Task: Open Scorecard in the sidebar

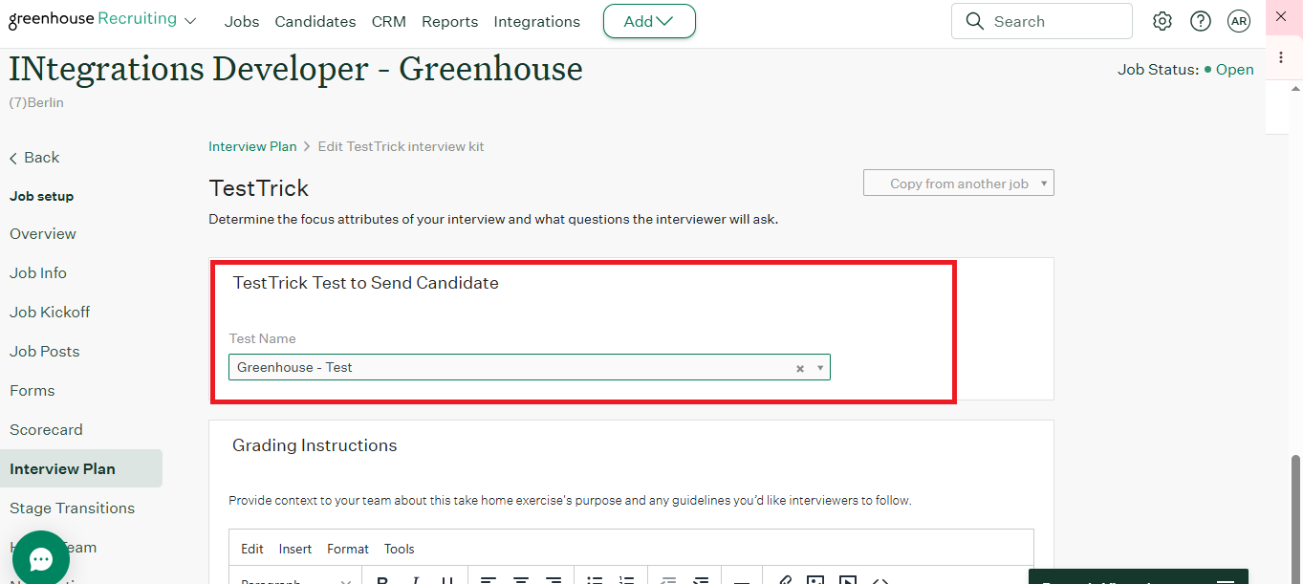Action: (x=46, y=430)
